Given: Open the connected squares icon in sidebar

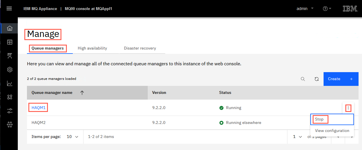Looking at the screenshot, I should click(x=9, y=97).
